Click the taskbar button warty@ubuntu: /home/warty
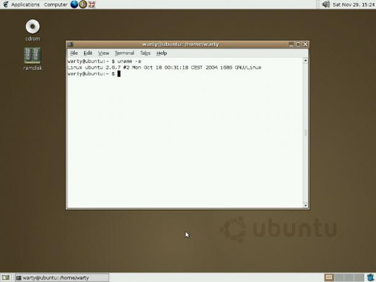 click(61, 278)
